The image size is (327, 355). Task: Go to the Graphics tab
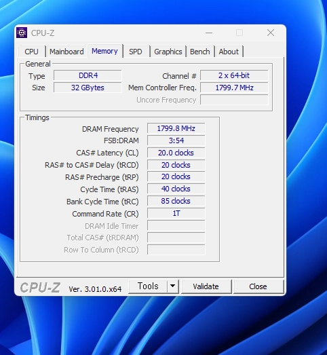(168, 52)
